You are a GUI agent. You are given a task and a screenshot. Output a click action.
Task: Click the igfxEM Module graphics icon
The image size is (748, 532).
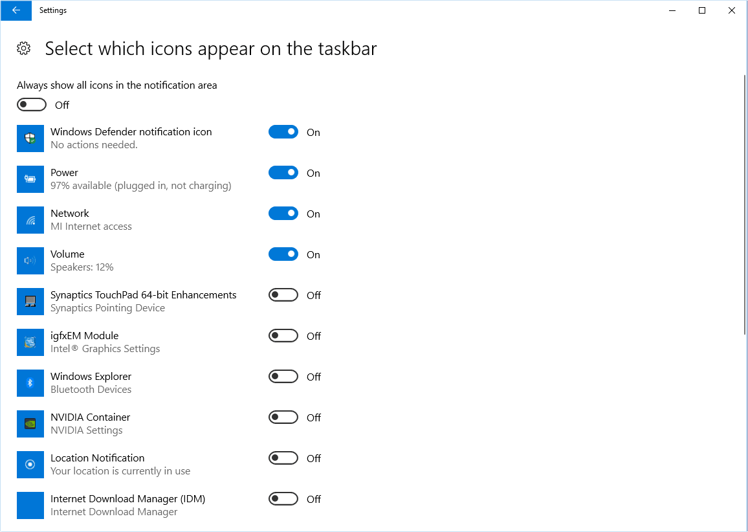click(x=30, y=342)
